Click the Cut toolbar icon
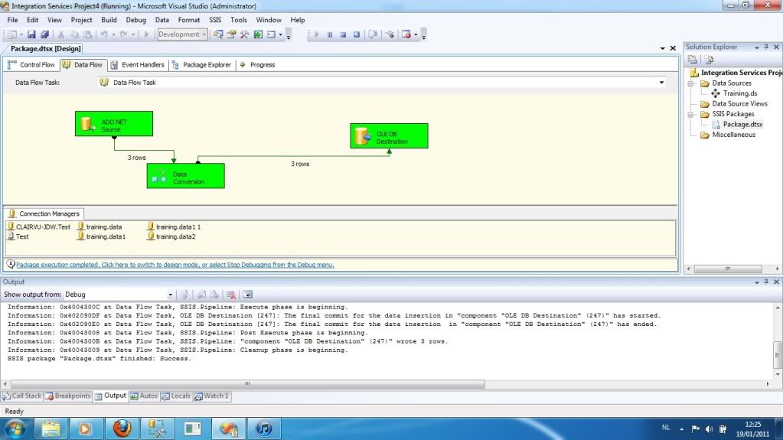The width and height of the screenshot is (783, 440). click(61, 34)
